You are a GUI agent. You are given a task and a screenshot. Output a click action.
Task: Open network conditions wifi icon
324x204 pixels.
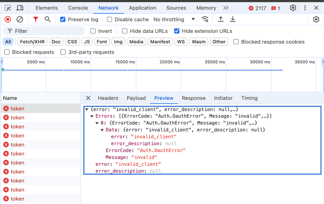click(205, 20)
